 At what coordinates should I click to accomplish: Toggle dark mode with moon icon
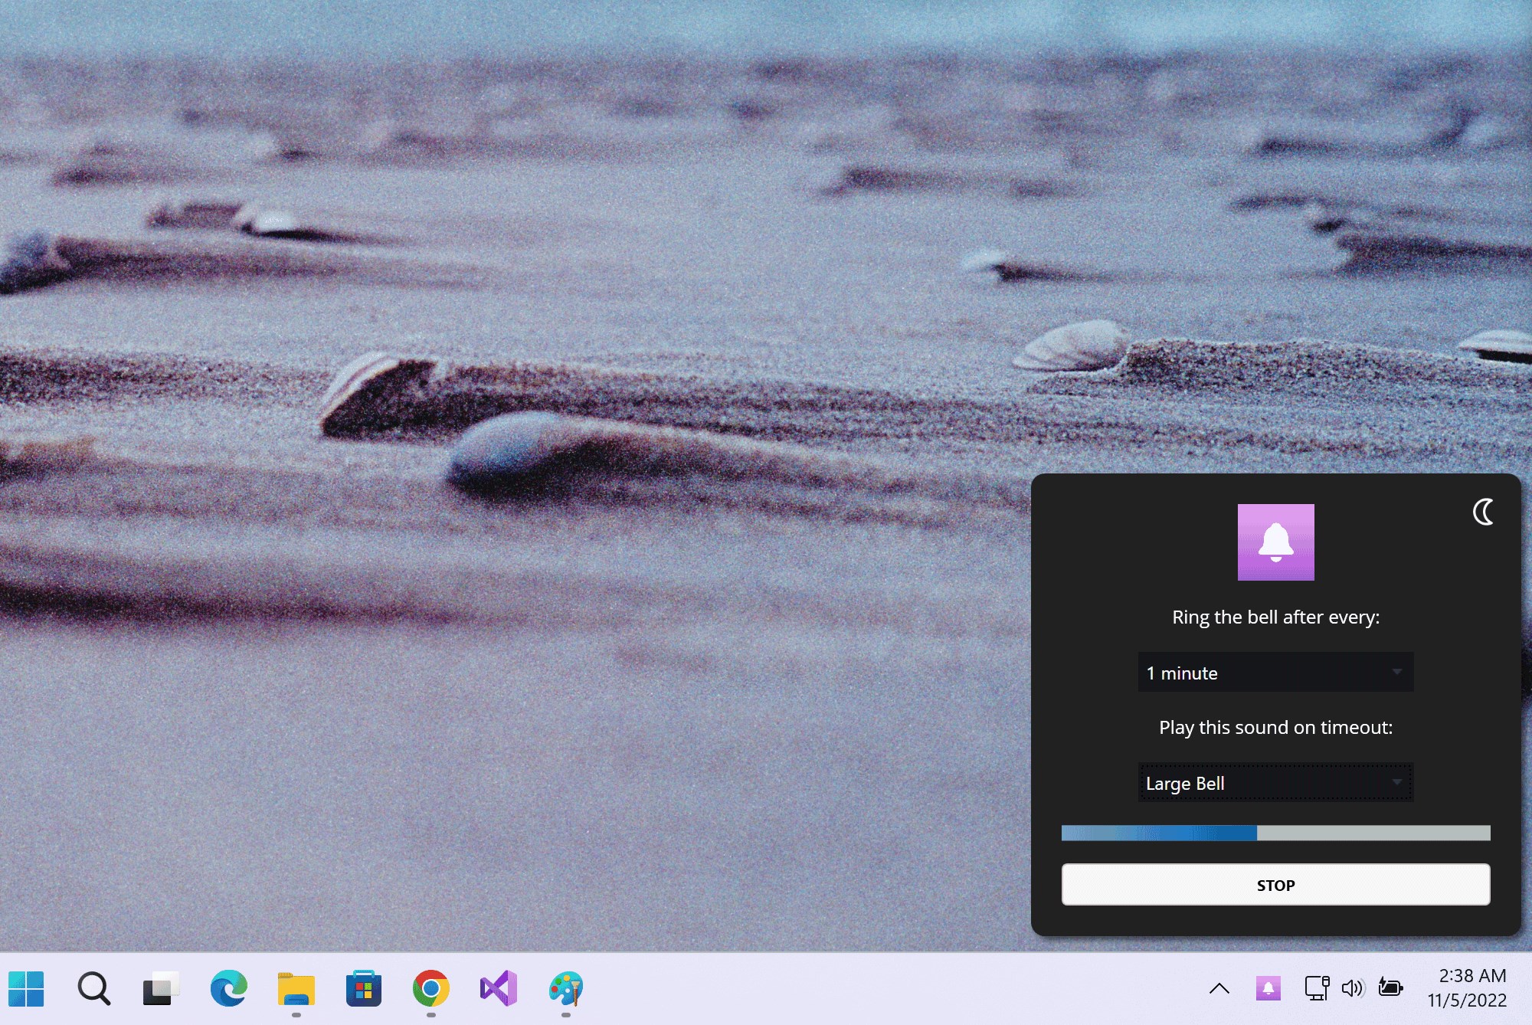click(x=1483, y=512)
